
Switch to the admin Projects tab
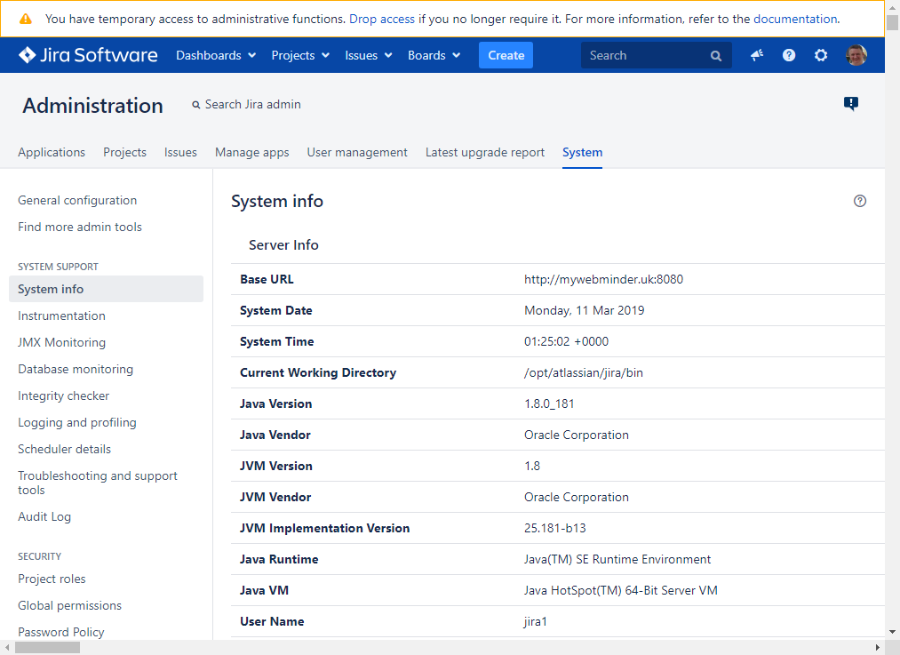pos(124,152)
